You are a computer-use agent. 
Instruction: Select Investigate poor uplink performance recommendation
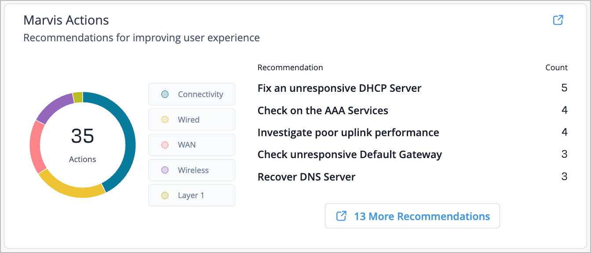(348, 133)
